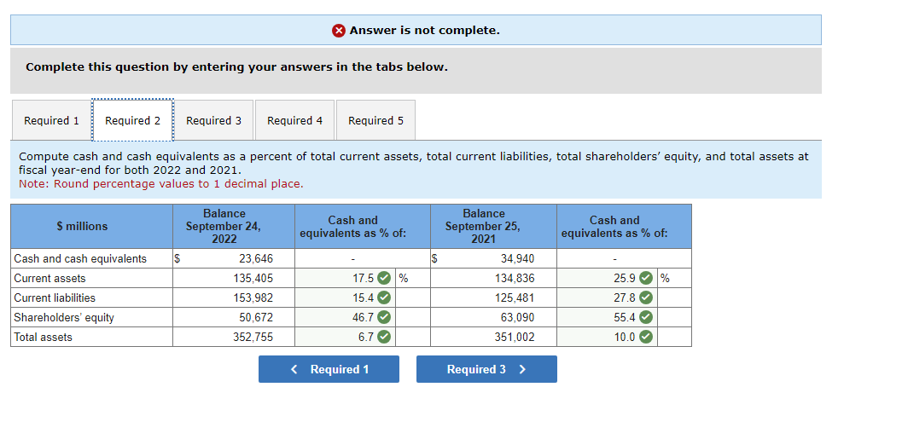Select the 125,481 current liabilities cell
This screenshot has width=908, height=439.
494,297
